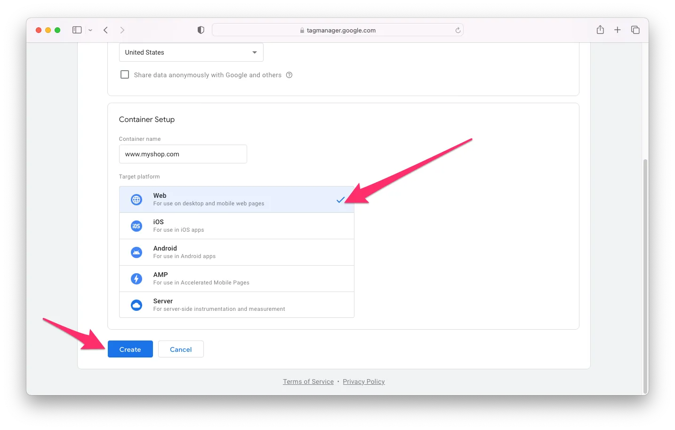Enable Share data anonymously checkbox
The height and width of the screenshot is (430, 675).
click(125, 75)
